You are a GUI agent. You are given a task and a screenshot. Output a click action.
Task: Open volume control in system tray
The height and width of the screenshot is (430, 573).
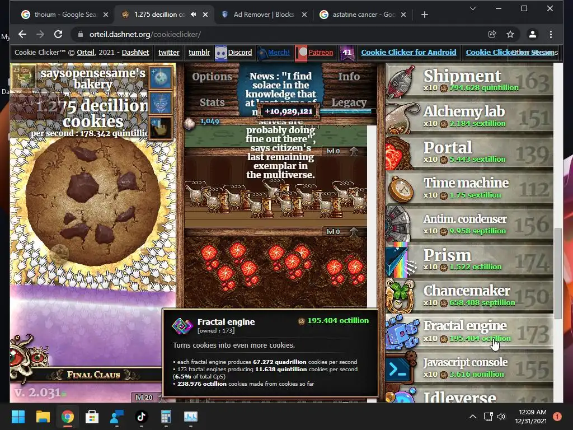(x=501, y=417)
